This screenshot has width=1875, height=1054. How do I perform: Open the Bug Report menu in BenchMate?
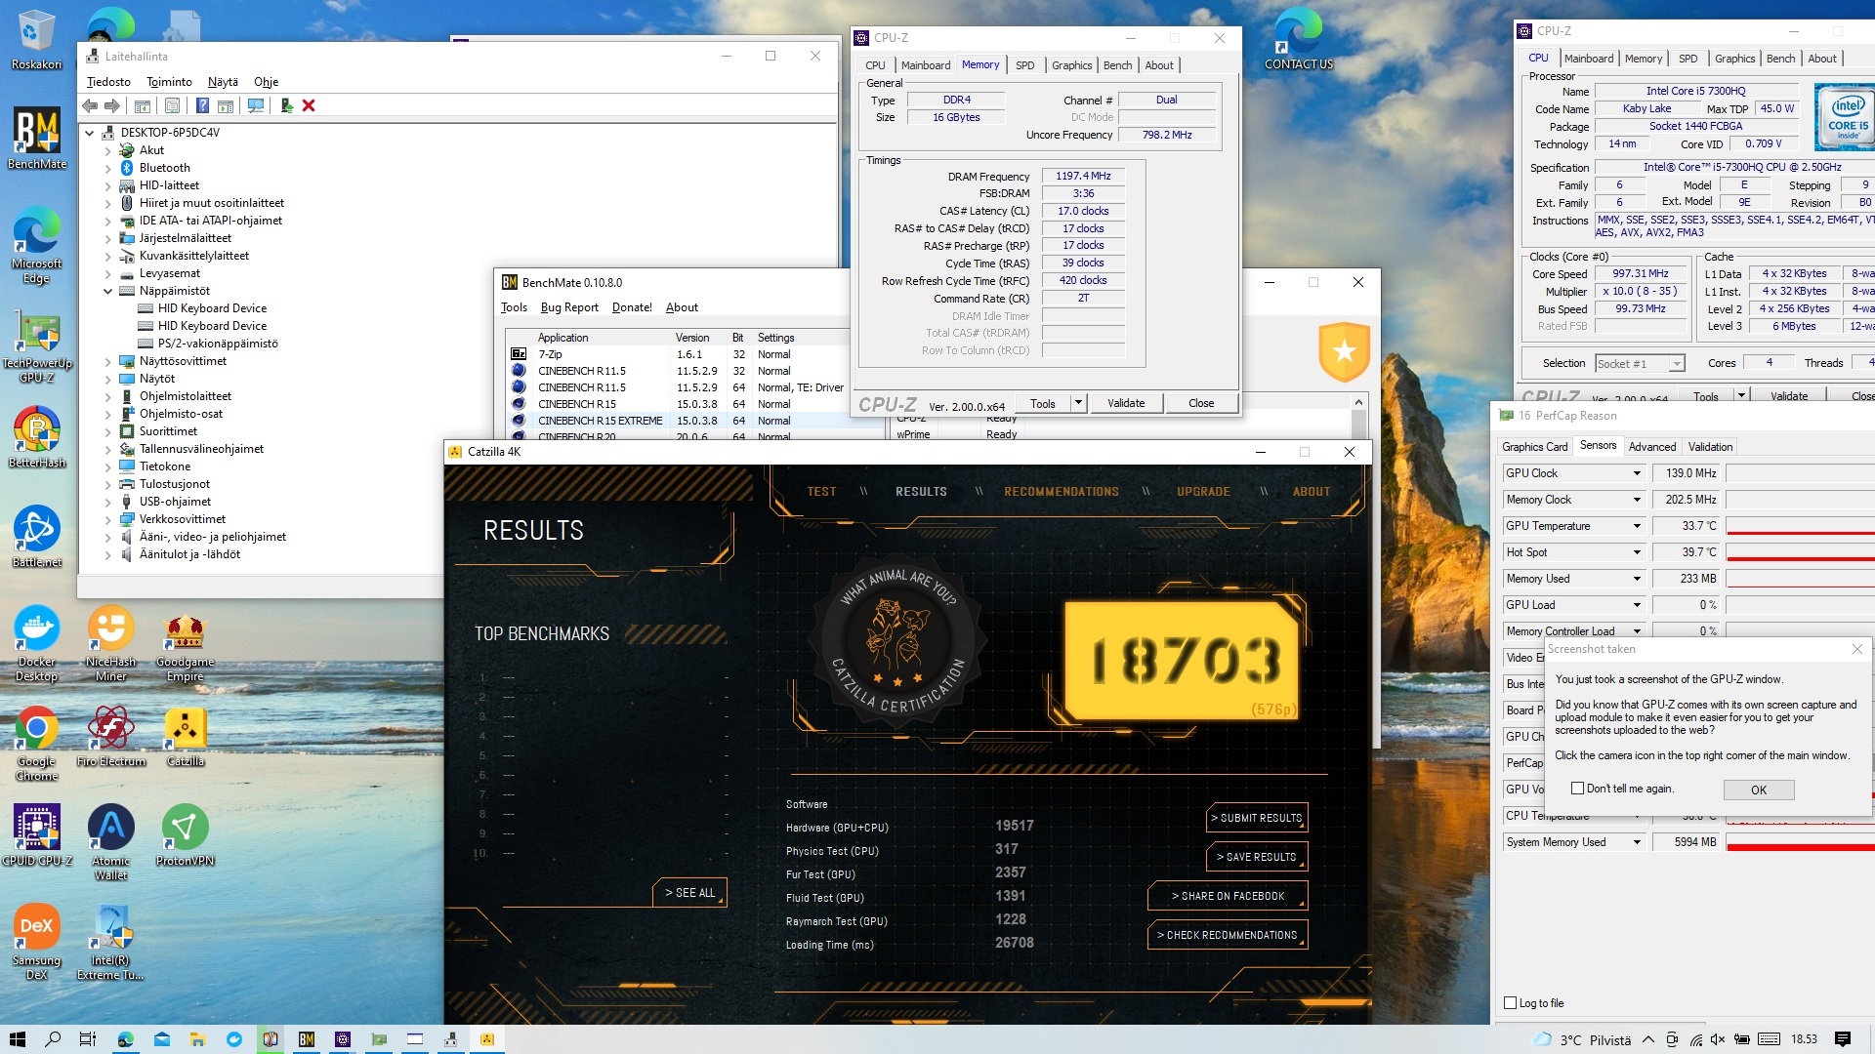569,307
